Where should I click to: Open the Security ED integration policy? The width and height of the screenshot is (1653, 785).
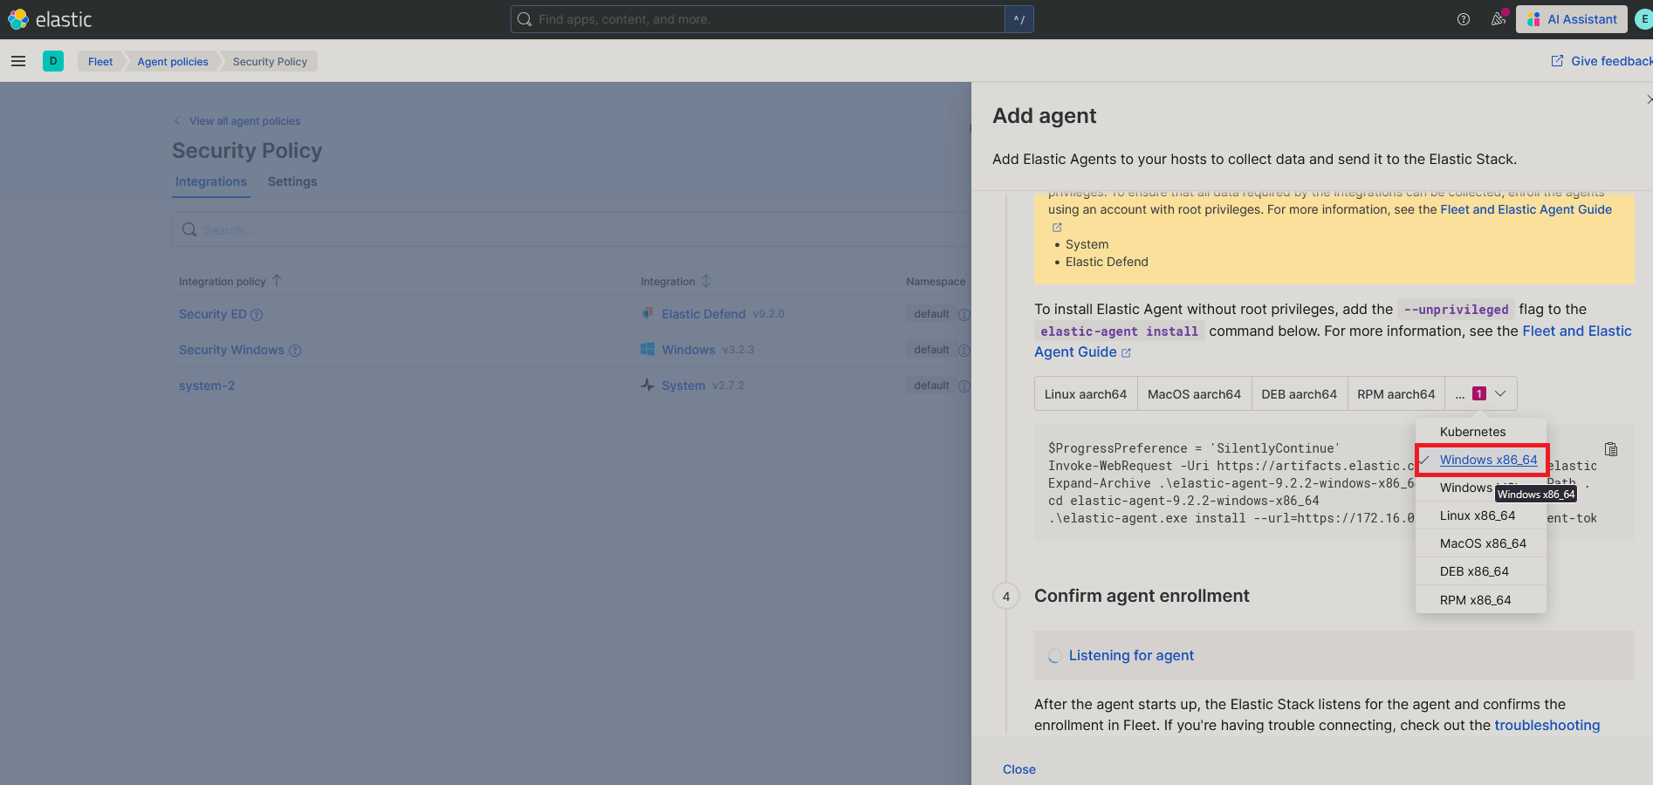tap(213, 314)
